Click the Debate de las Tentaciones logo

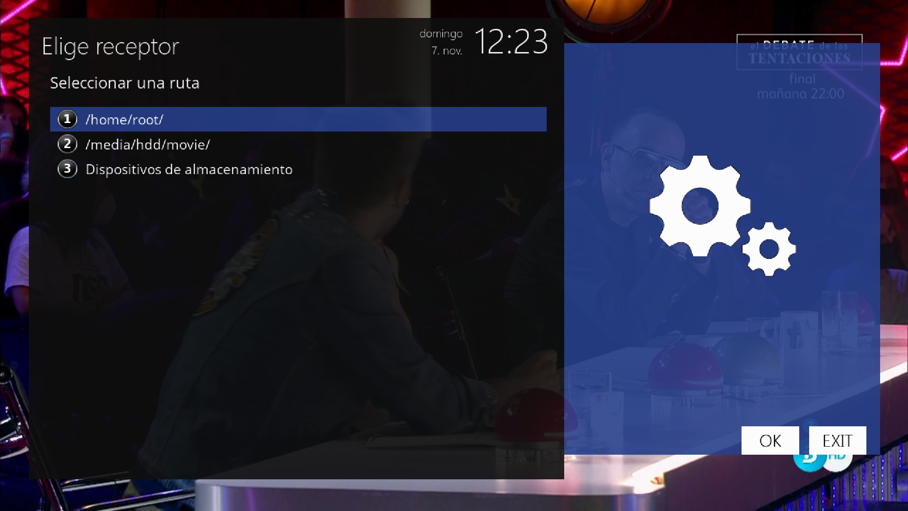click(799, 52)
